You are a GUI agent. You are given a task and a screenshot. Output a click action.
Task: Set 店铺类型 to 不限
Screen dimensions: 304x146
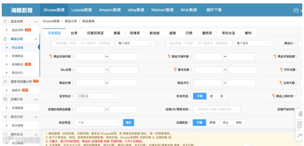[199, 122]
